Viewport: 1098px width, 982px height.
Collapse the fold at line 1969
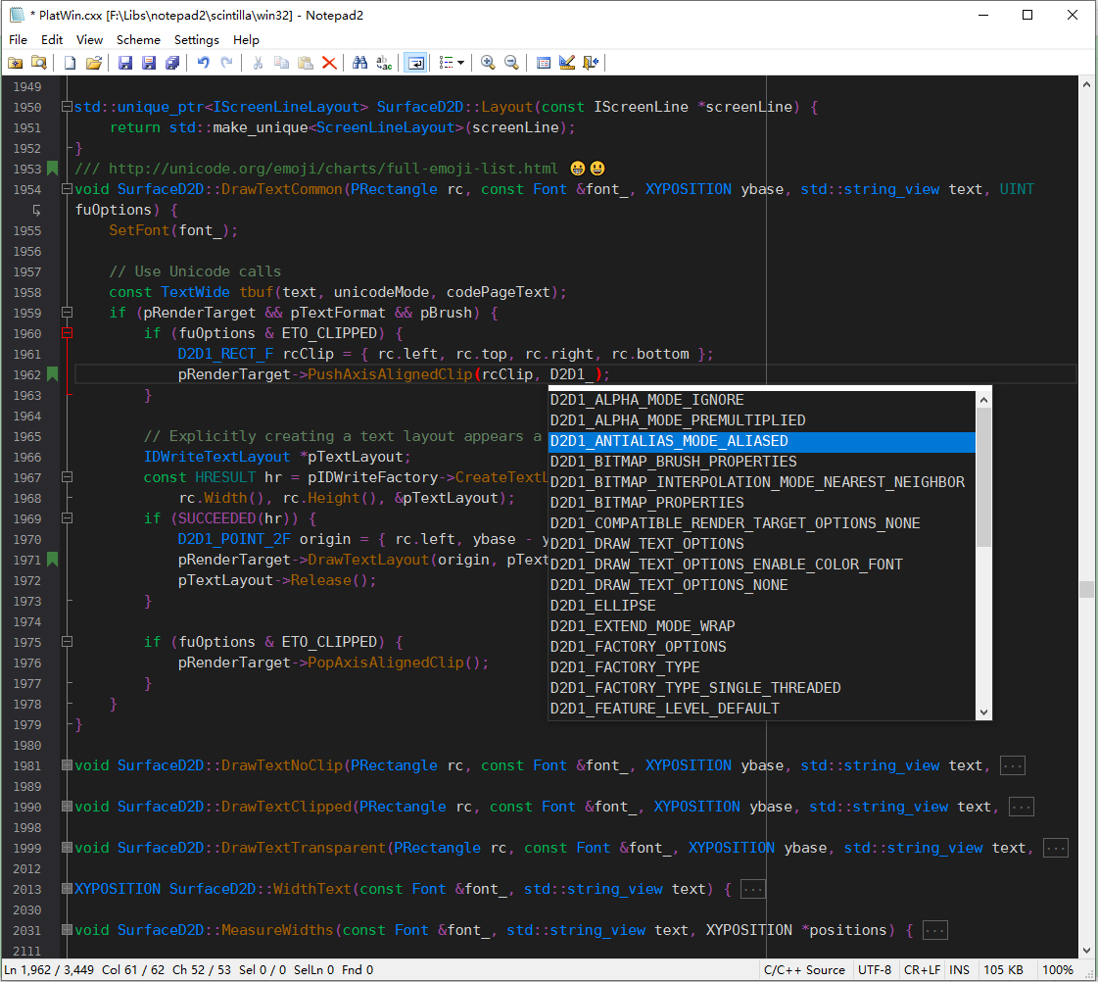pos(68,518)
